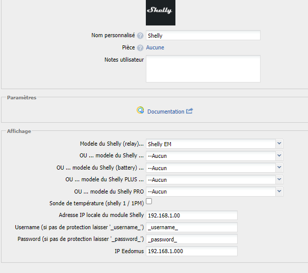Screen dimensions: 308x273
Task: Click the arrow of the Shelly PRO combo box
Action: tap(279, 192)
